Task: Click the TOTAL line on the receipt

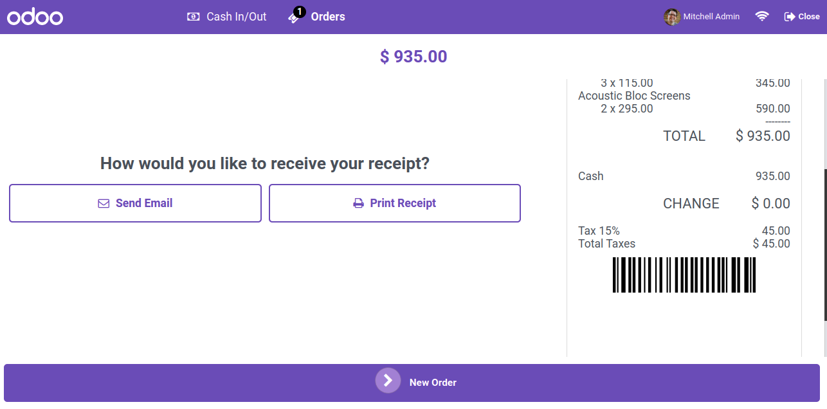Action: [x=727, y=136]
